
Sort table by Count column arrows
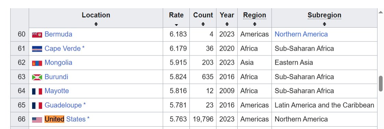coord(203,24)
